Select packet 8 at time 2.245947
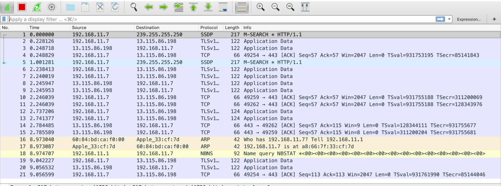Viewport: 501px width, 186px height. tap(250, 83)
